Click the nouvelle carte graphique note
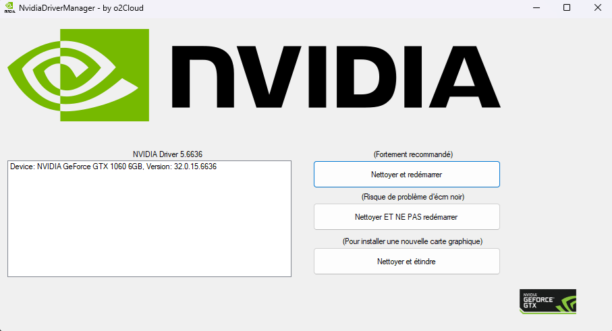 (412, 241)
